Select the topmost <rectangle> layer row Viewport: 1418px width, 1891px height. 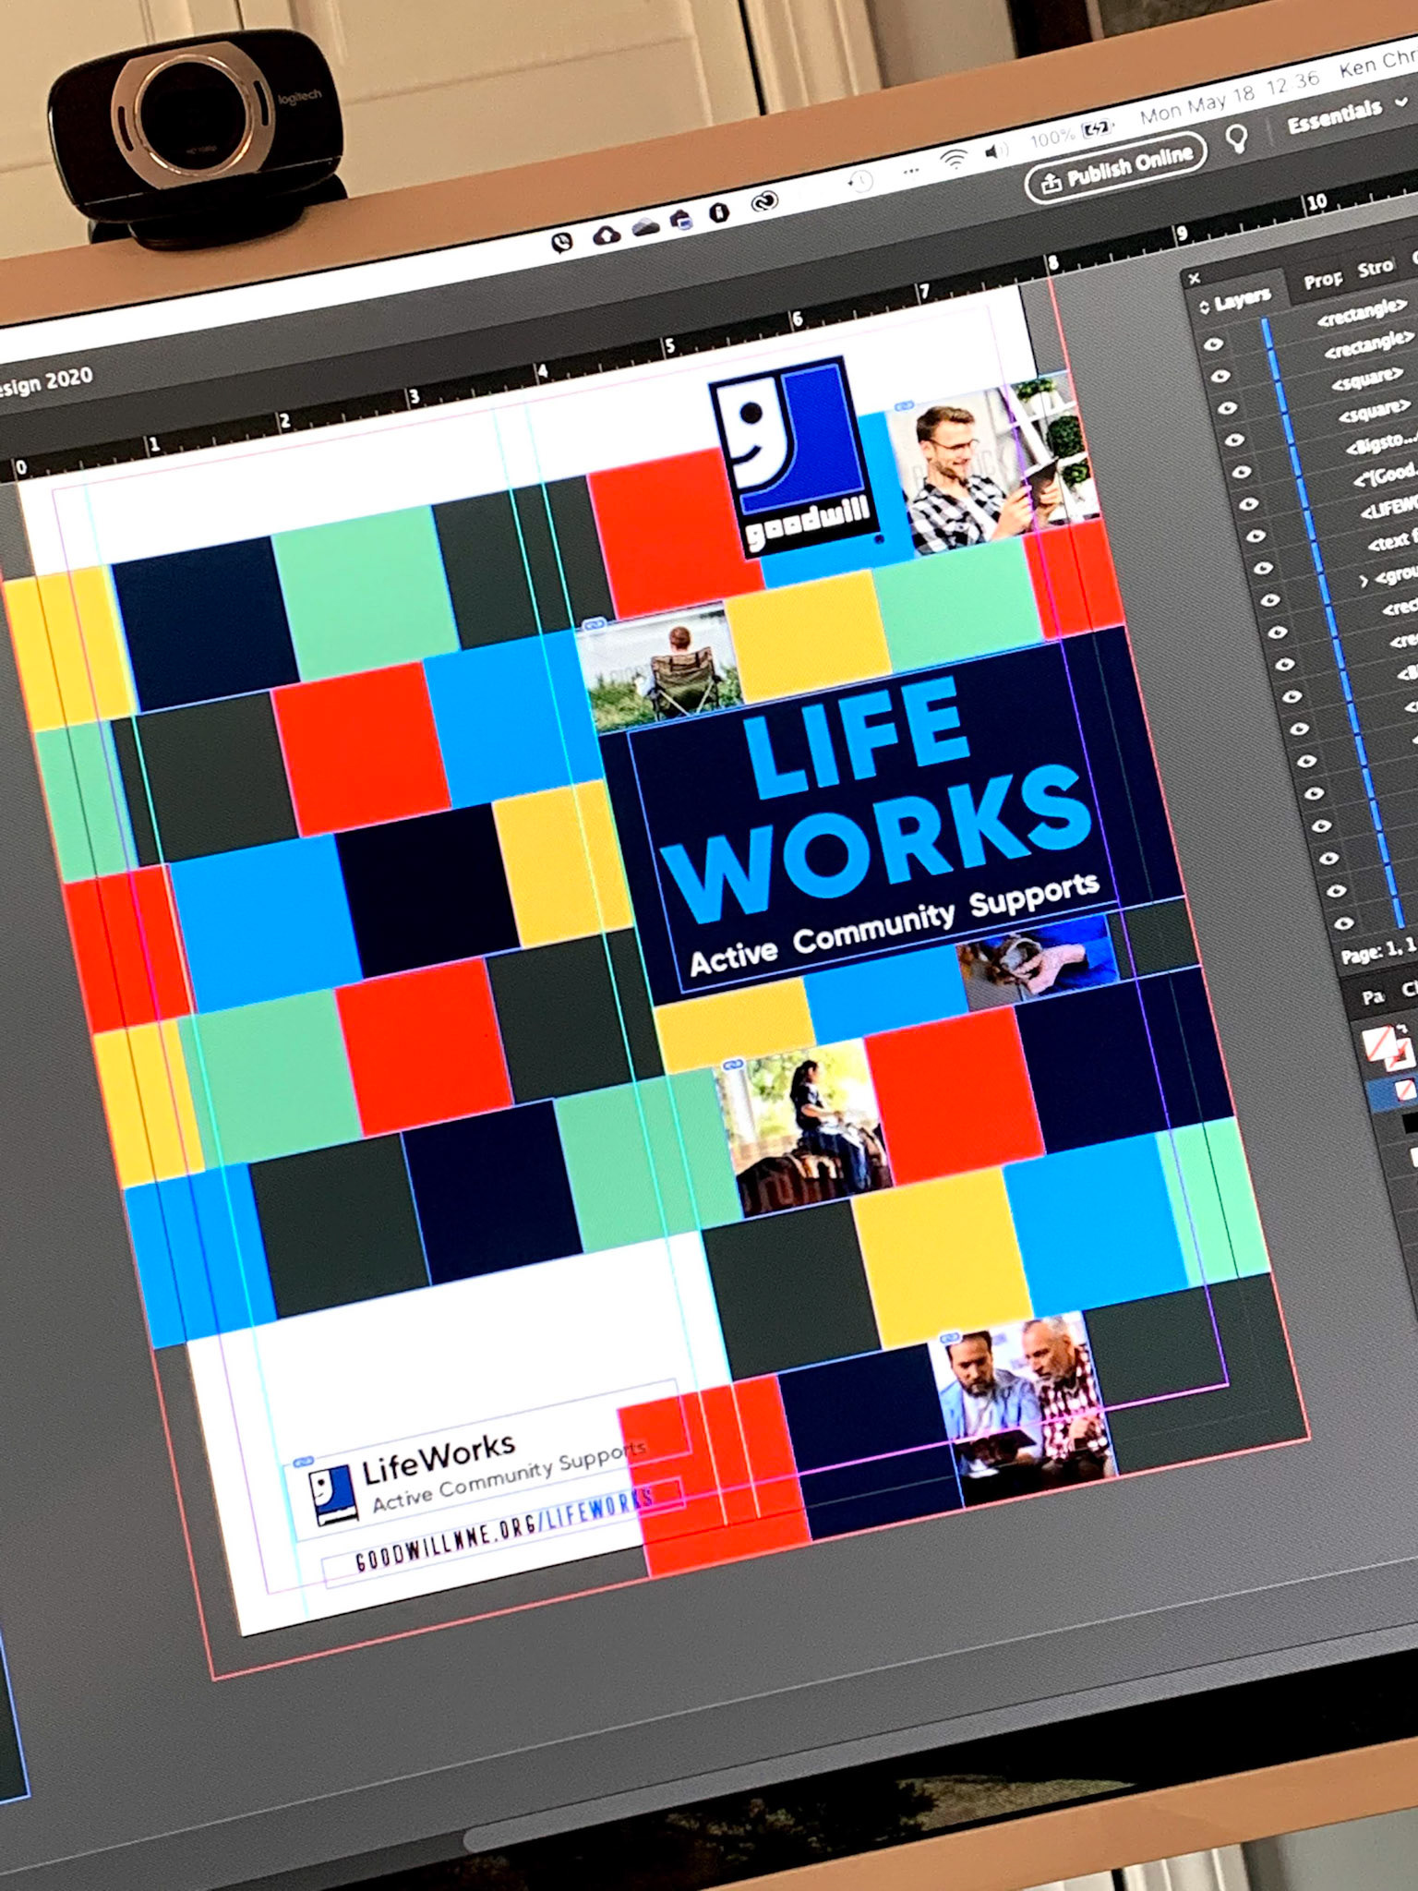pos(1361,312)
